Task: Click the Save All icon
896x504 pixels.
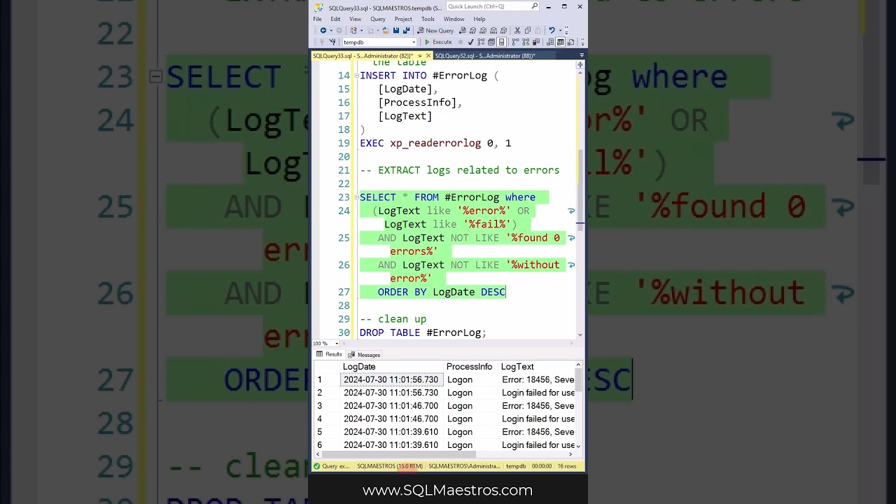Action: coord(407,30)
